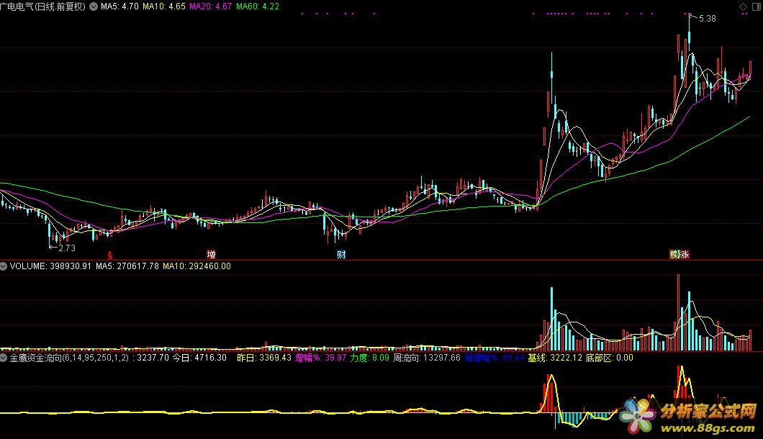This screenshot has width=763, height=439.
Task: Select the MA10: 4.65 label
Action: pyautogui.click(x=164, y=6)
